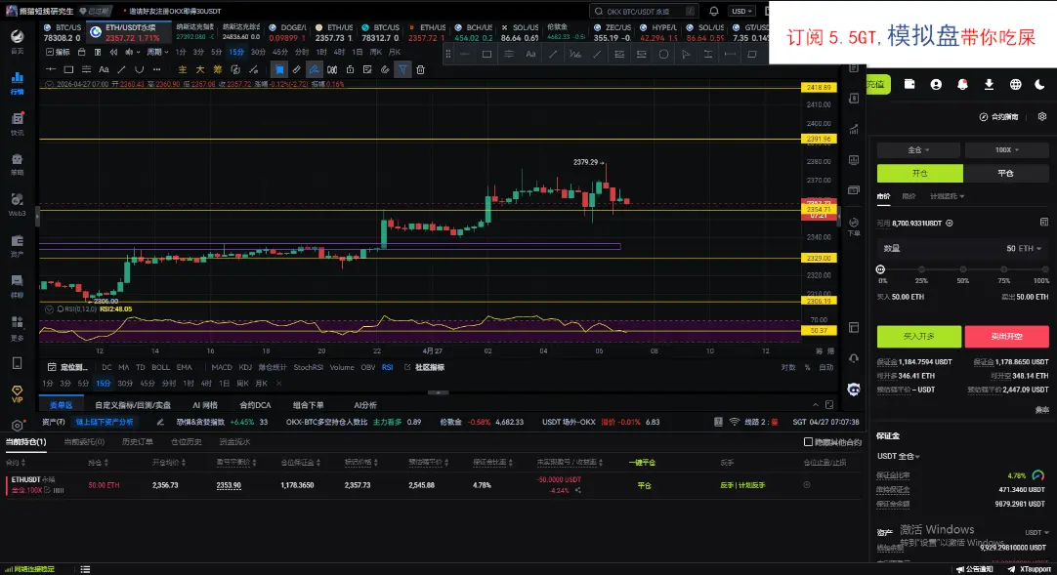Collapse bottom panel with chevron up arrow
The image size is (1057, 575).
click(x=815, y=405)
